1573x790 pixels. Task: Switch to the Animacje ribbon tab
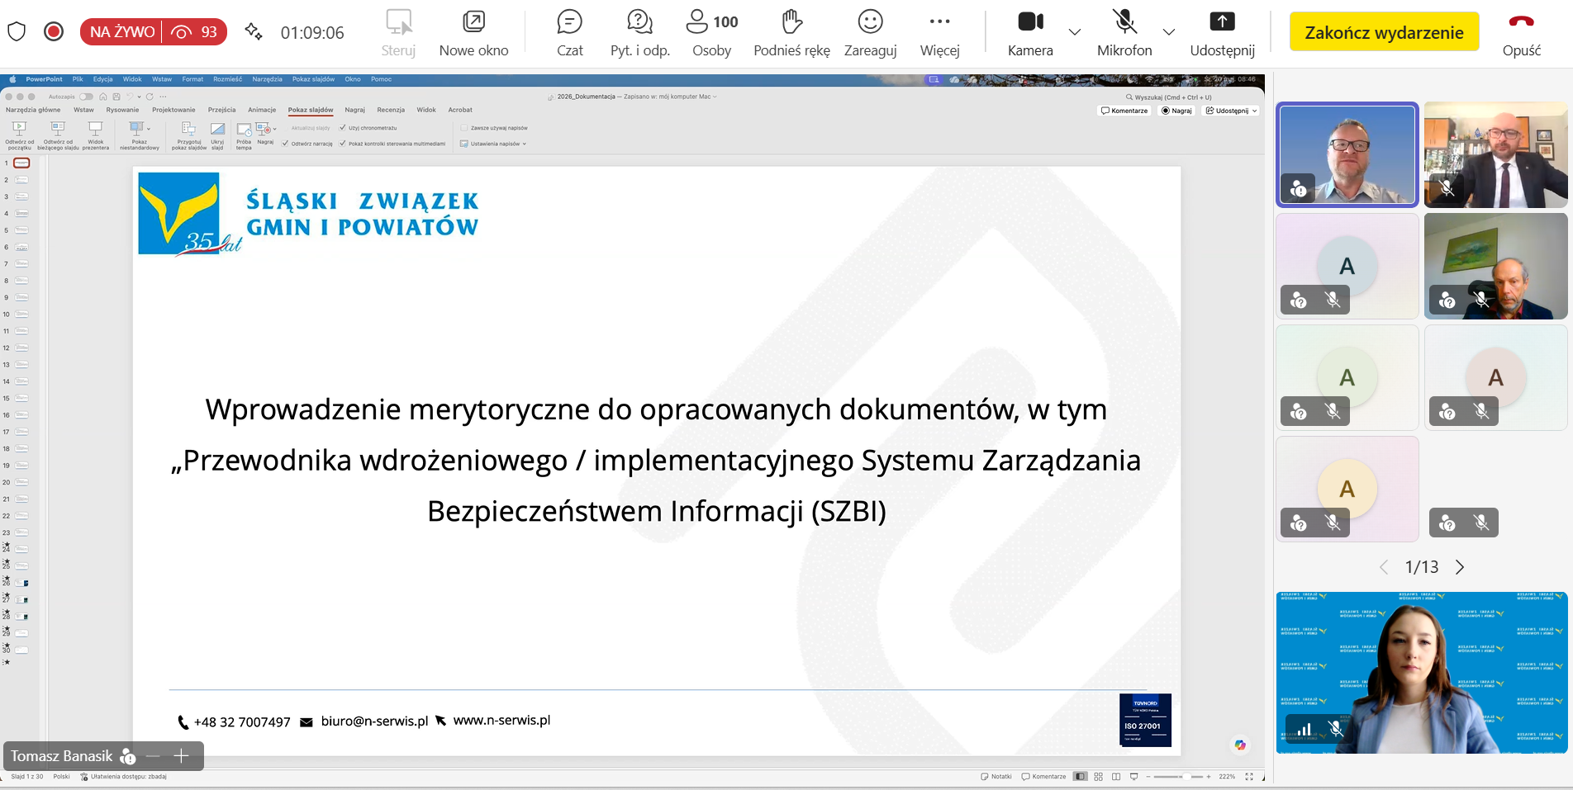(262, 110)
